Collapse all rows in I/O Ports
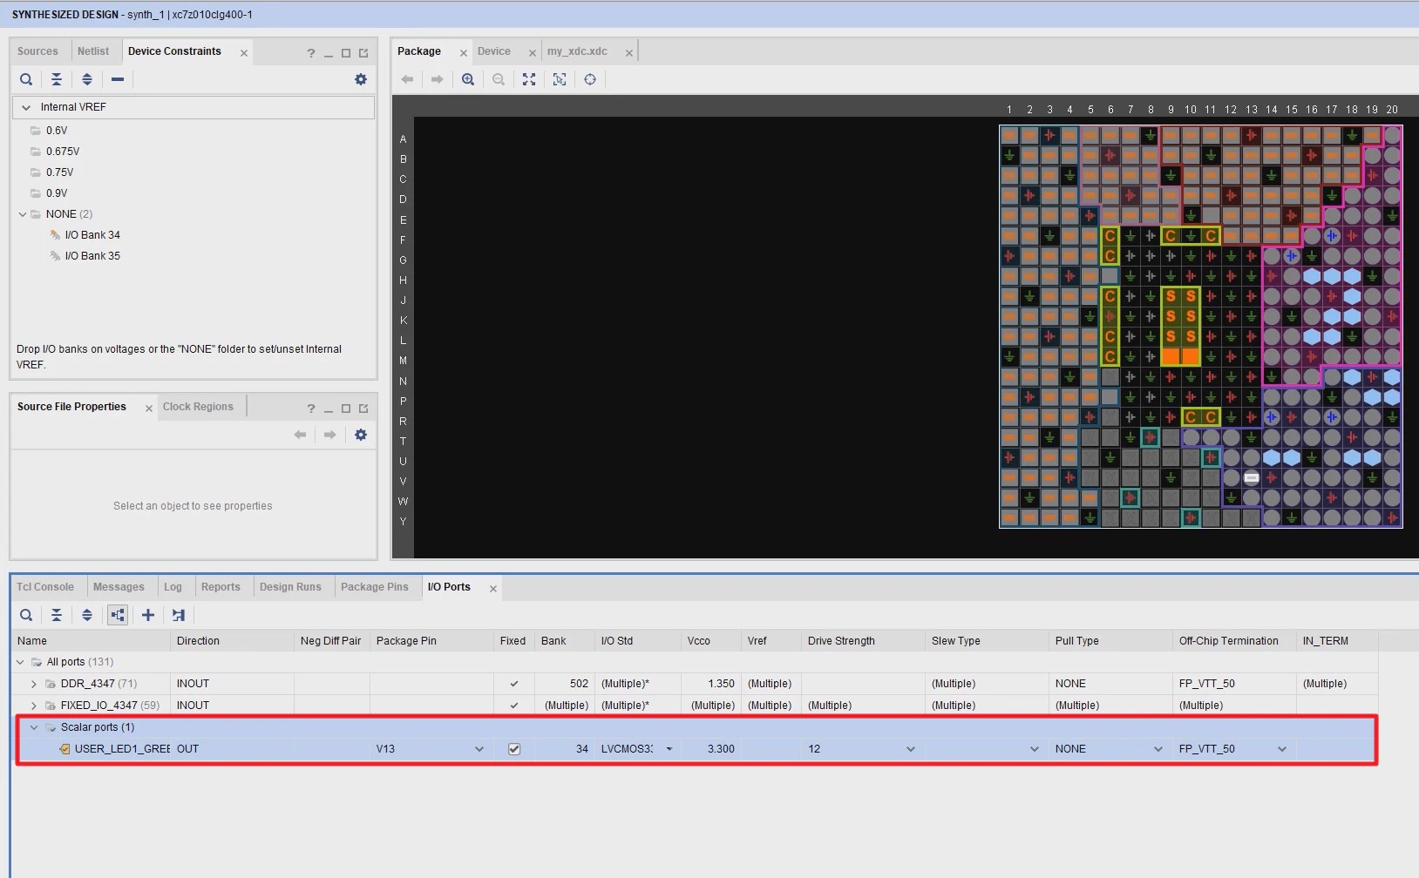Image resolution: width=1419 pixels, height=878 pixels. coord(57,615)
